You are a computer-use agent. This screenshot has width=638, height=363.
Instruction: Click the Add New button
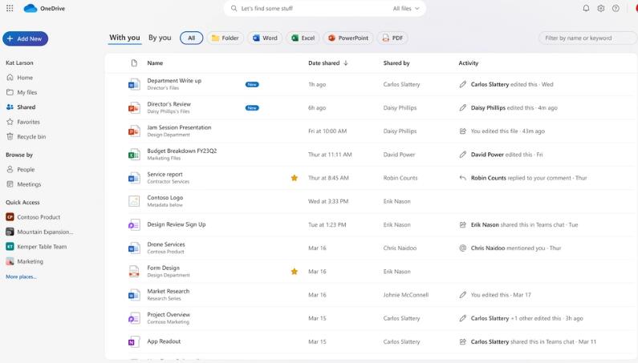pyautogui.click(x=25, y=38)
